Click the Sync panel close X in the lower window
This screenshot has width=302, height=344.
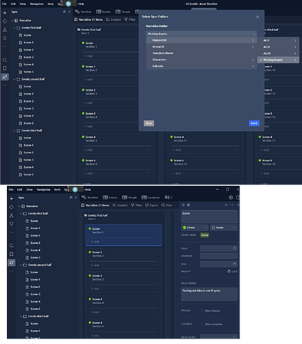[76, 197]
